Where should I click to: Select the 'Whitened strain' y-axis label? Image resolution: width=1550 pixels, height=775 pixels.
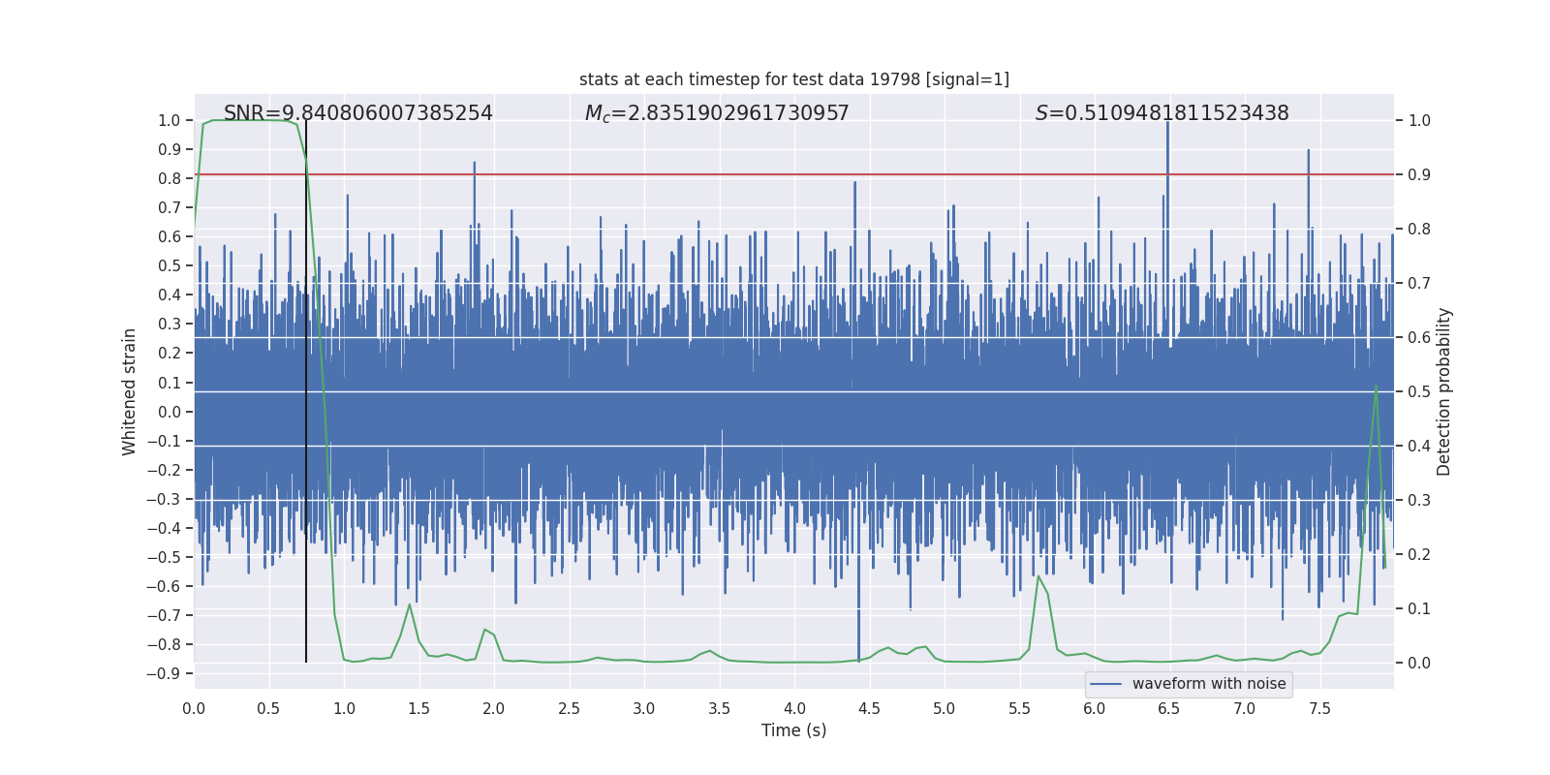click(x=130, y=391)
